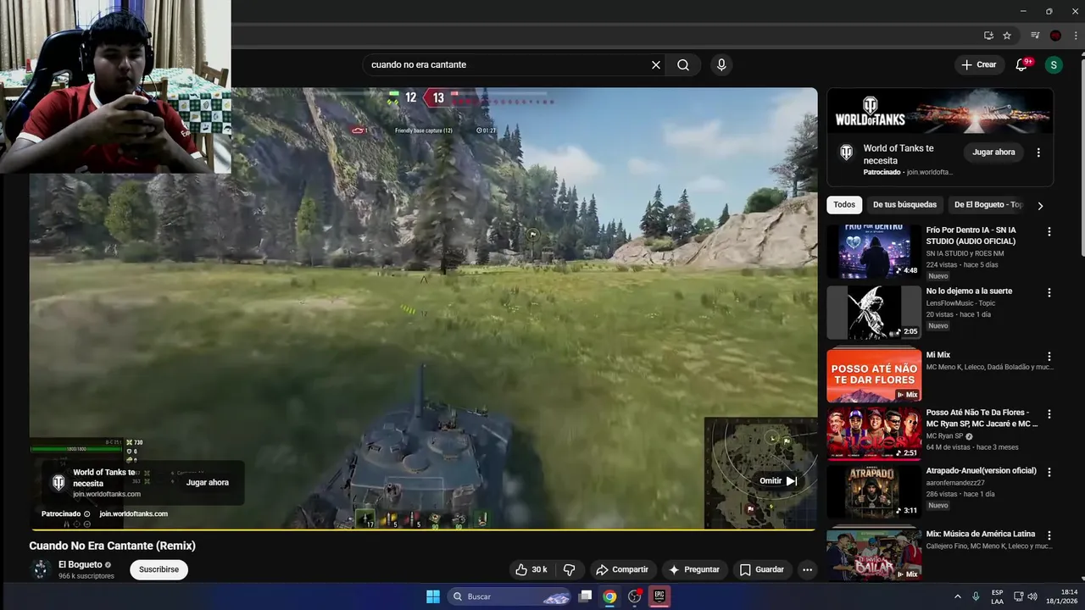Click join.worldoftanks.com link on video
This screenshot has width=1085, height=610.
[133, 513]
